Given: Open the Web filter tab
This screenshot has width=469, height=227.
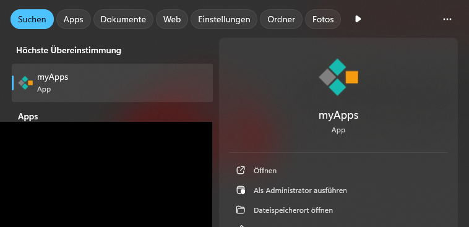Looking at the screenshot, I should tap(172, 19).
